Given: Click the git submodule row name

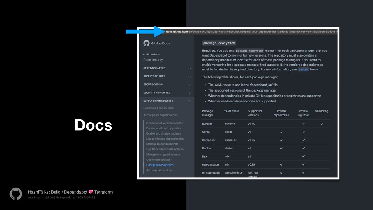Looking at the screenshot, I should pos(211,172).
